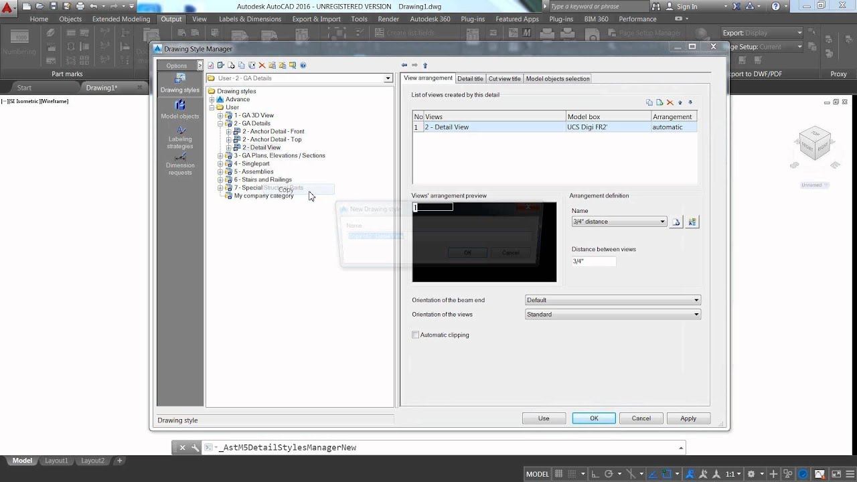The image size is (857, 482).
Task: Click the automatic arrangement cell
Action: [674, 127]
